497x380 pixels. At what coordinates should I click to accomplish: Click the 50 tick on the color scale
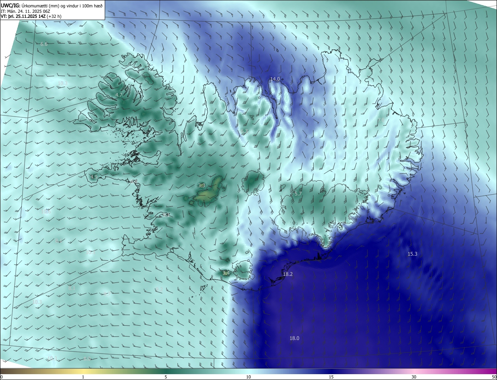click(x=494, y=377)
